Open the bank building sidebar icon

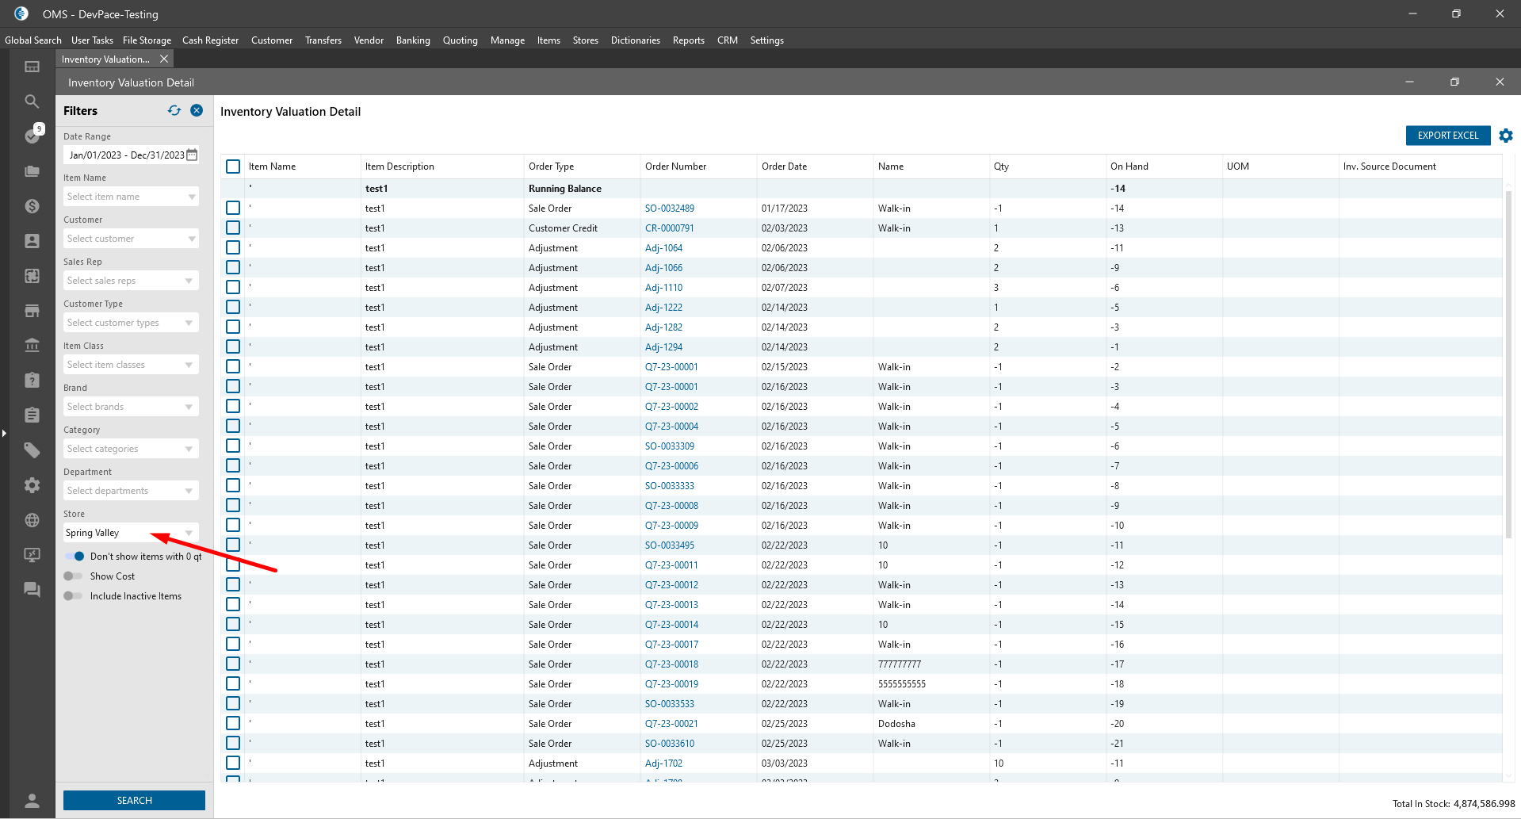click(x=32, y=346)
